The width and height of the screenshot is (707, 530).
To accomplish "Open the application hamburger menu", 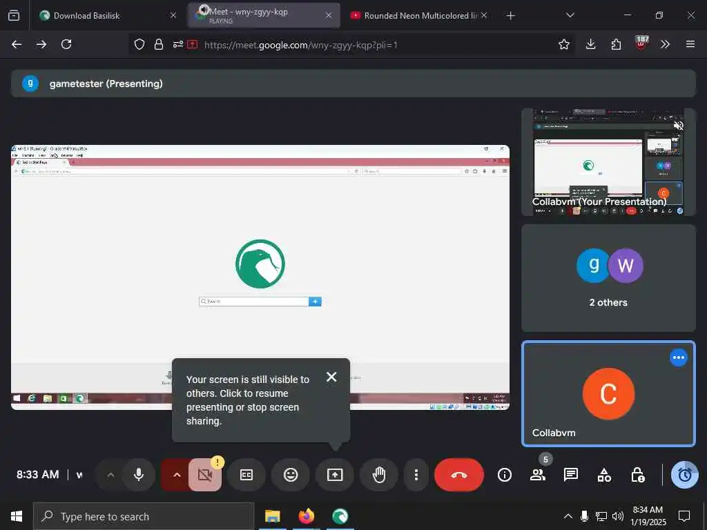I will pyautogui.click(x=690, y=44).
